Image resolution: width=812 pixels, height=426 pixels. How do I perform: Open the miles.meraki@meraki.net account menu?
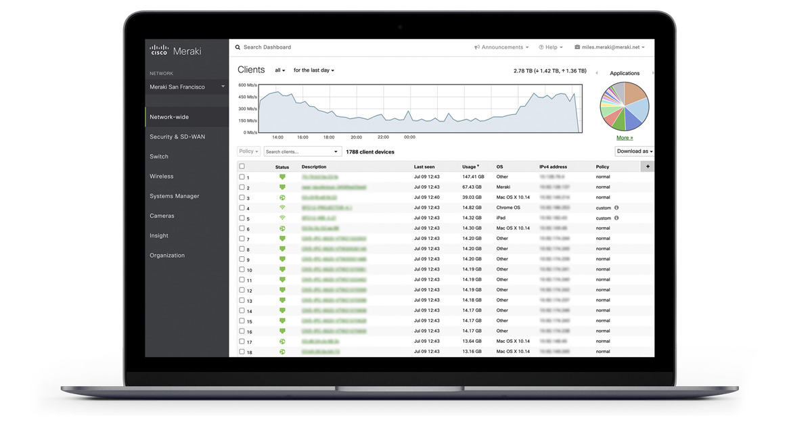(610, 47)
